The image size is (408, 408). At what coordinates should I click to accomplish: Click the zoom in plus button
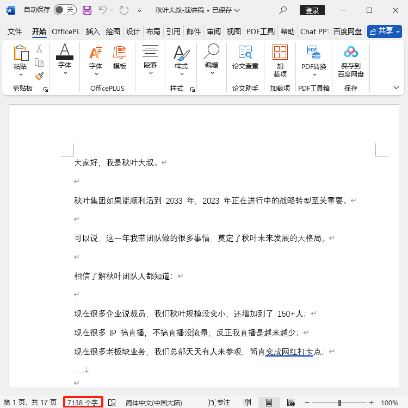point(371,403)
